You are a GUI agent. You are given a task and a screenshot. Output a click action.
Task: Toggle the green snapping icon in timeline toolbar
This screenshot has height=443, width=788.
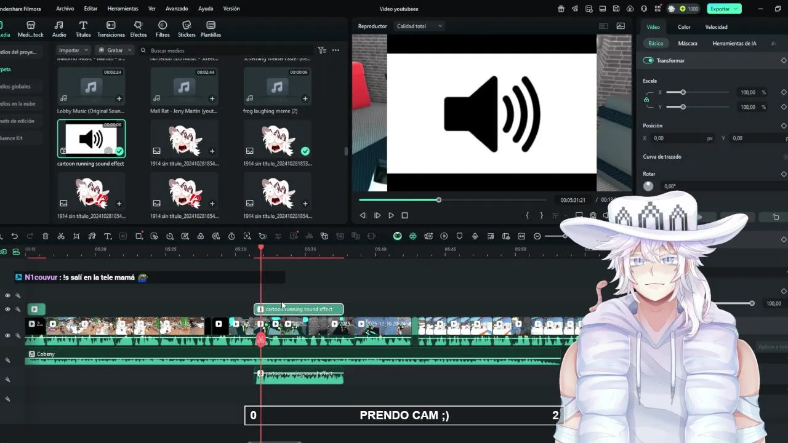[412, 236]
